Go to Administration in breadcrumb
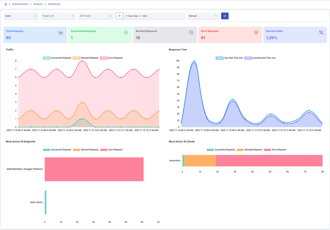 20,4
